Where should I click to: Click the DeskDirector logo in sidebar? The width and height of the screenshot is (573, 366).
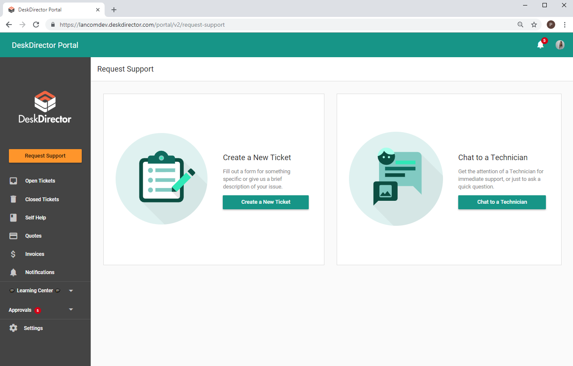coord(45,107)
